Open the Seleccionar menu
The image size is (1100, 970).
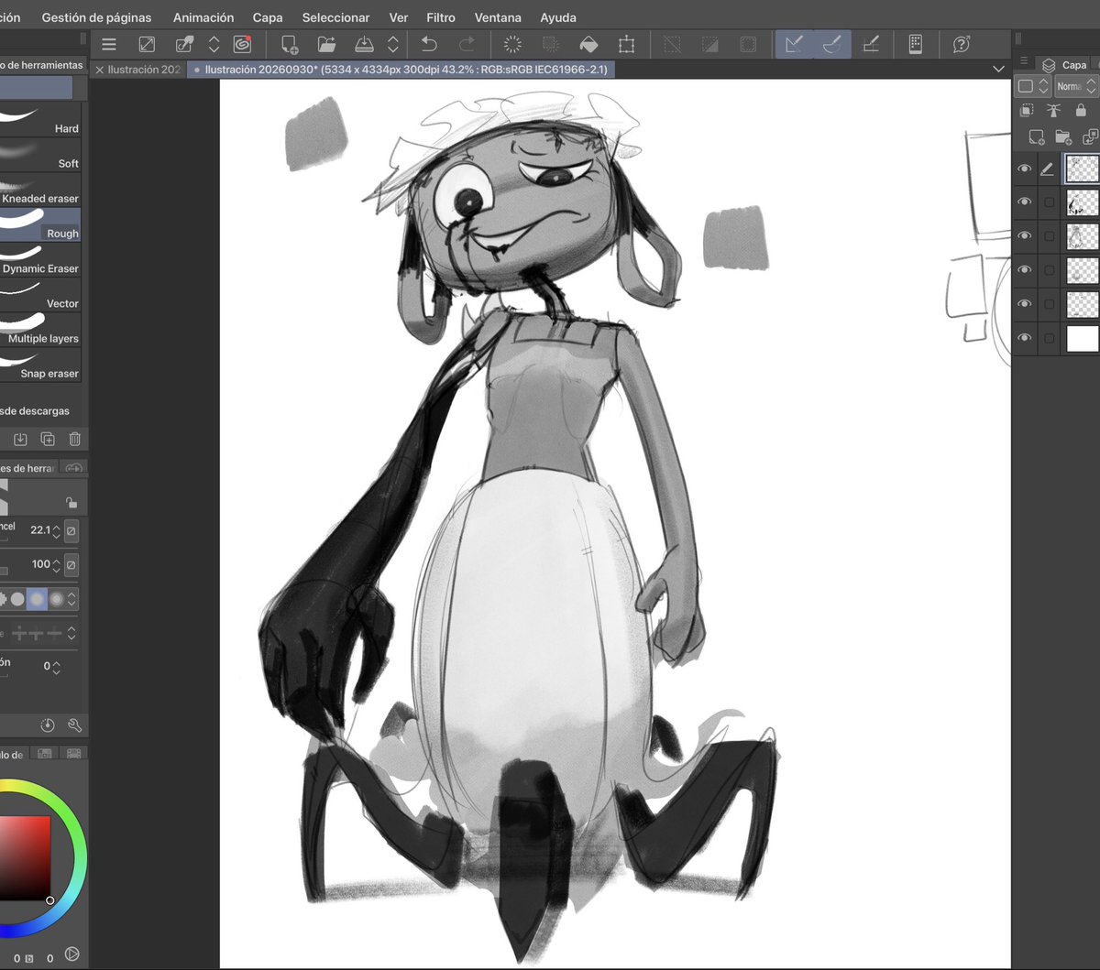[x=335, y=17]
